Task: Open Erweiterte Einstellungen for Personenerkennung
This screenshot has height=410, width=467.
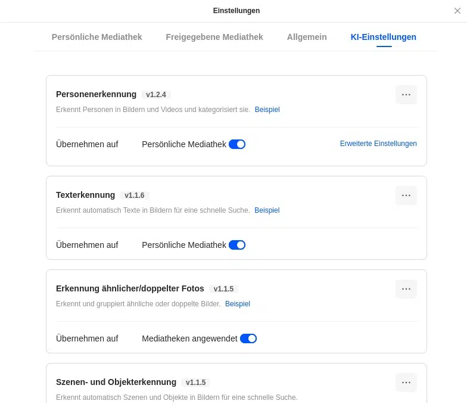Action: click(378, 144)
